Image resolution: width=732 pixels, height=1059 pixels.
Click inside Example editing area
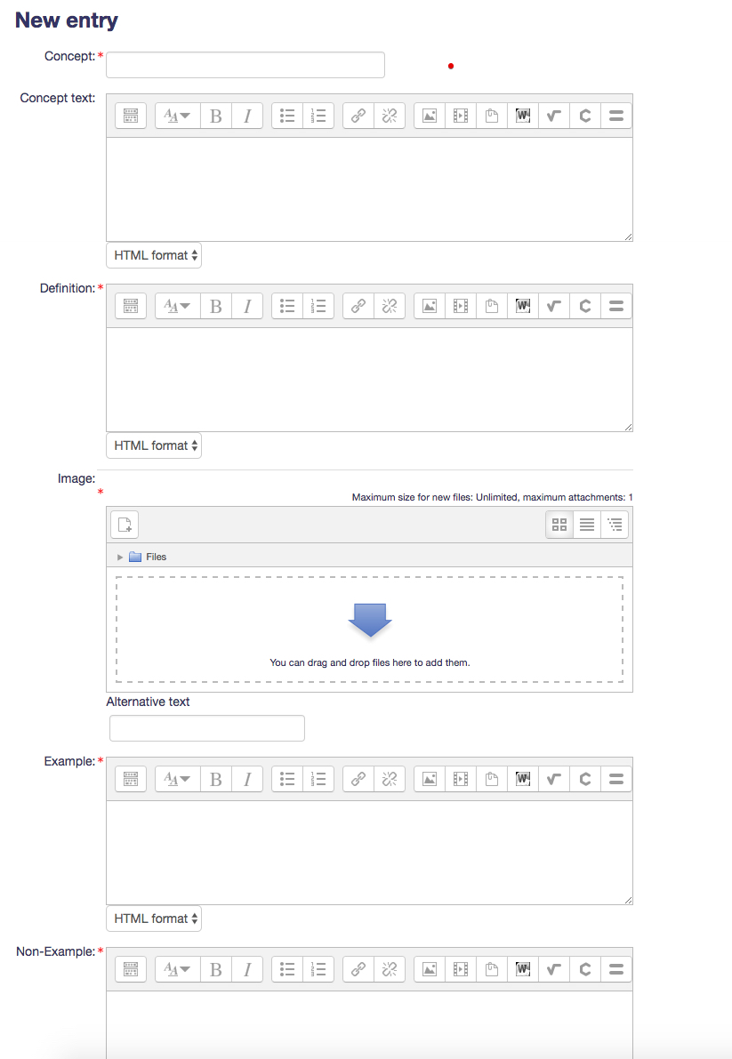(369, 853)
